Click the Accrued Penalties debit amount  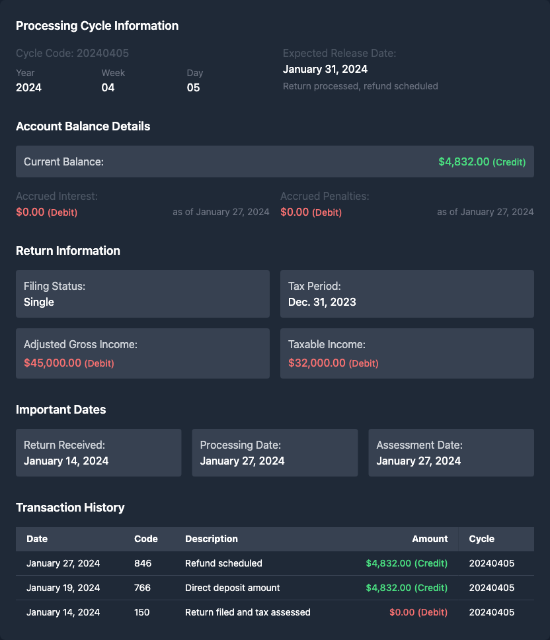tap(311, 212)
